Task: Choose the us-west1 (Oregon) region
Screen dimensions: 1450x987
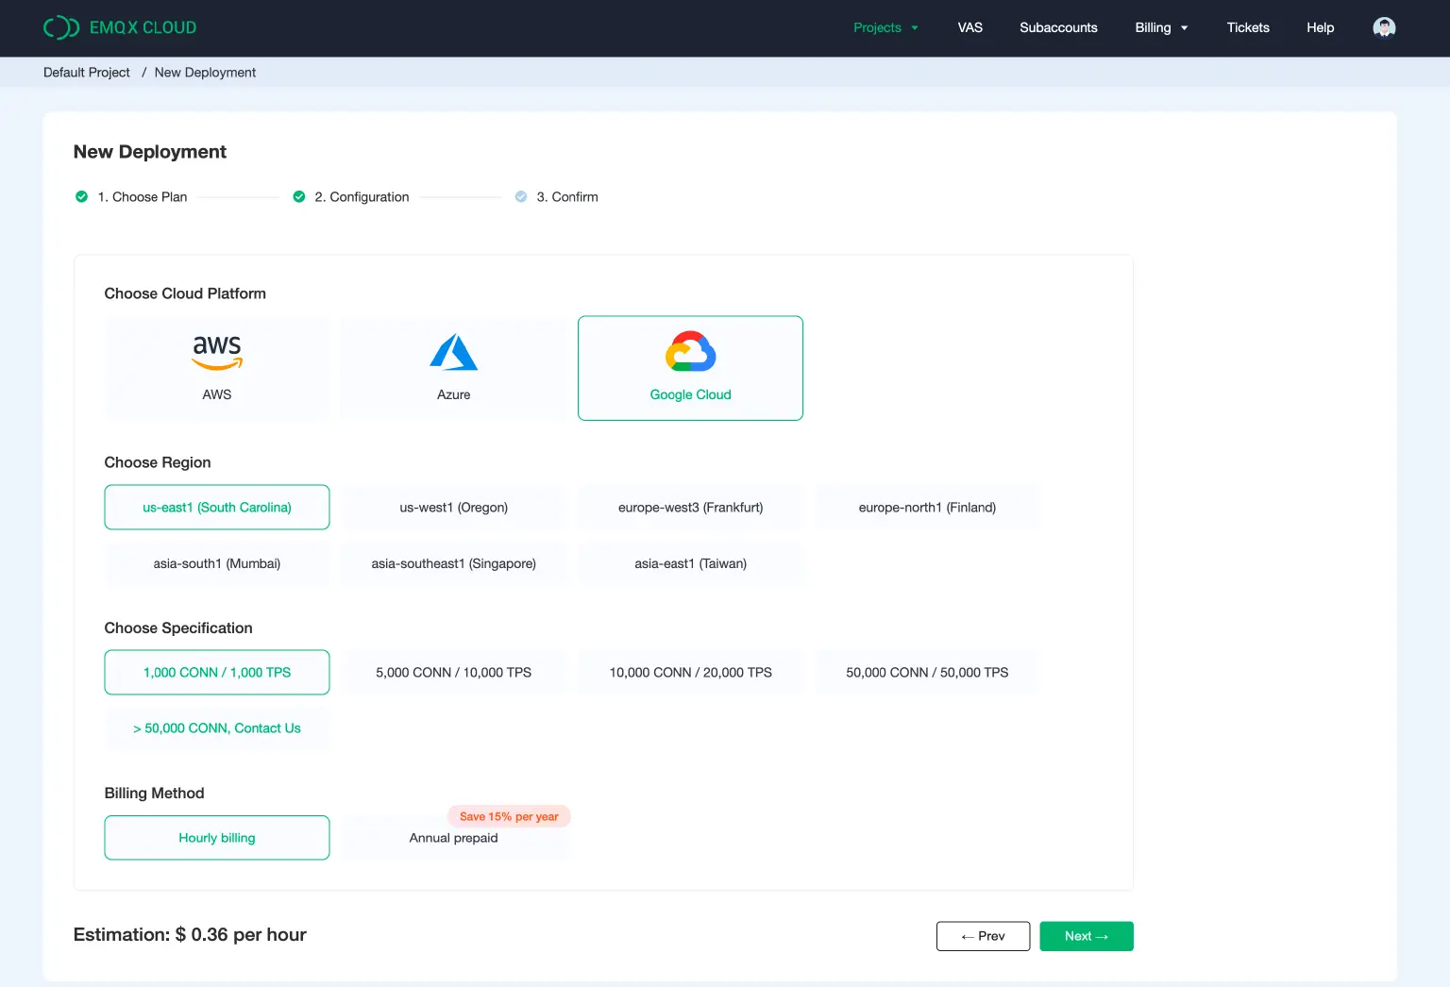Action: (x=453, y=508)
